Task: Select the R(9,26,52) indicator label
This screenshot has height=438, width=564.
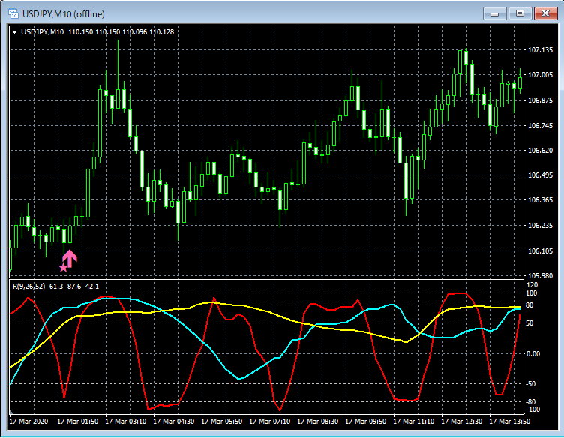Action: (x=28, y=286)
